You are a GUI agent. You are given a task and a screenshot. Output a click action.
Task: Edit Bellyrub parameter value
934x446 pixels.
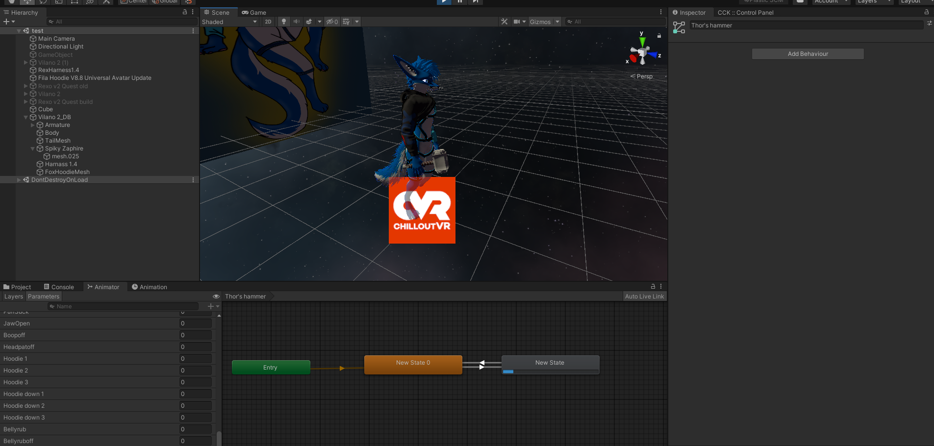[x=196, y=429]
